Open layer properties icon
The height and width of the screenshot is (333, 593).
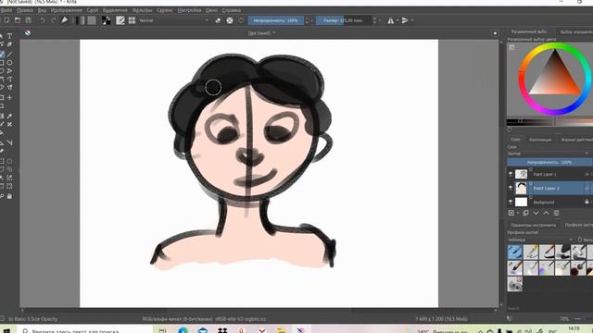tap(556, 213)
